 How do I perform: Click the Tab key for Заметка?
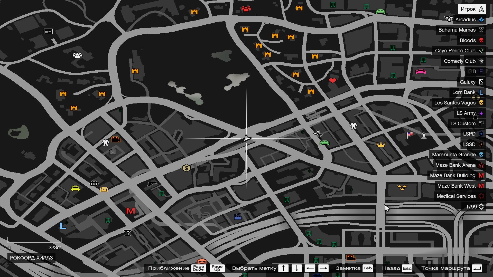(x=367, y=268)
